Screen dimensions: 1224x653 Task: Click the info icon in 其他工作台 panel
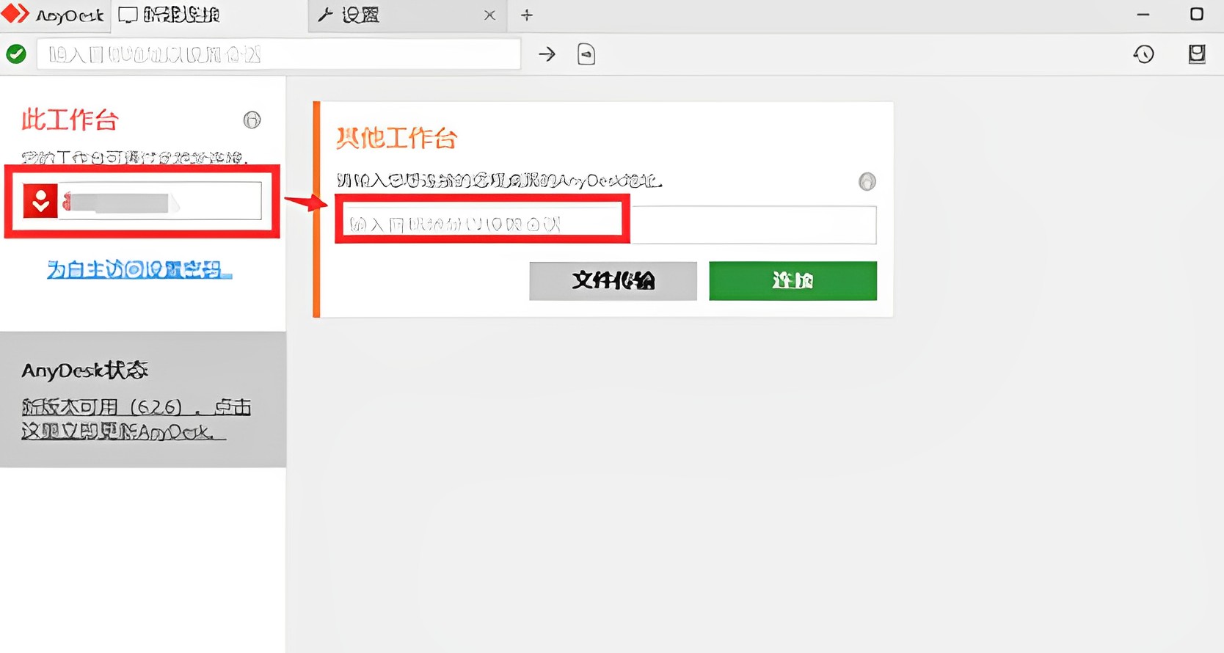click(x=867, y=181)
